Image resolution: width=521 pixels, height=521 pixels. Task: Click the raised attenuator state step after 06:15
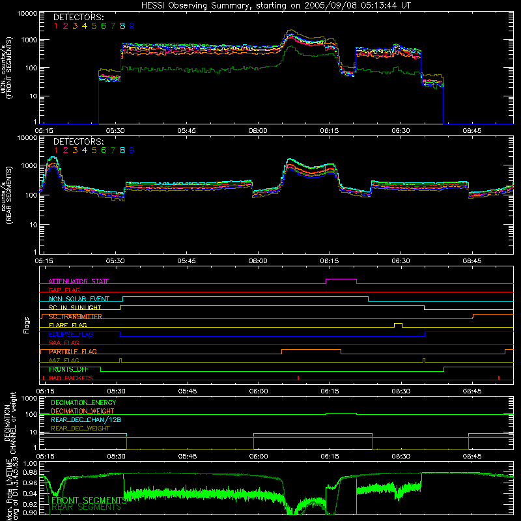pos(341,281)
